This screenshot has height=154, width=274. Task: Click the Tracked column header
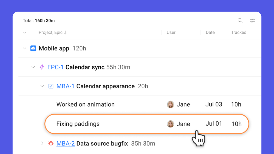238,33
